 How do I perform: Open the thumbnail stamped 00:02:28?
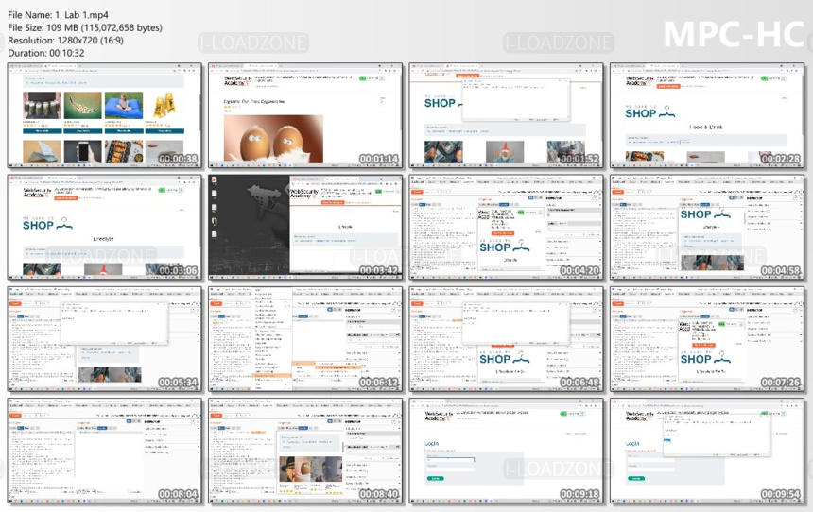pyautogui.click(x=707, y=115)
